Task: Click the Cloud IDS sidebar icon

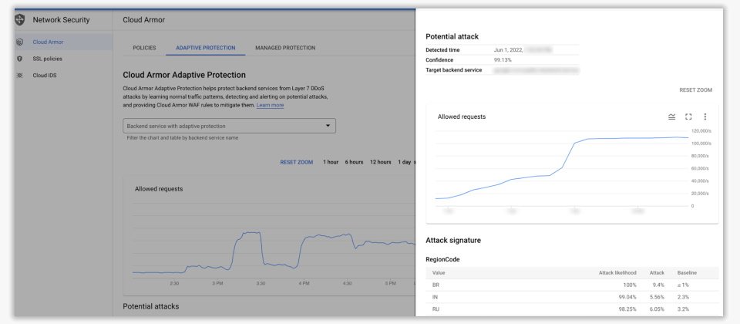Action: [x=19, y=75]
